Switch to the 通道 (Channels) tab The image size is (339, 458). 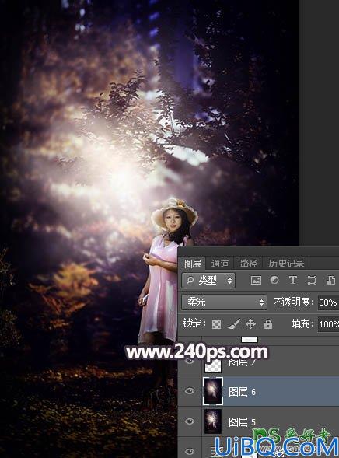click(x=220, y=264)
